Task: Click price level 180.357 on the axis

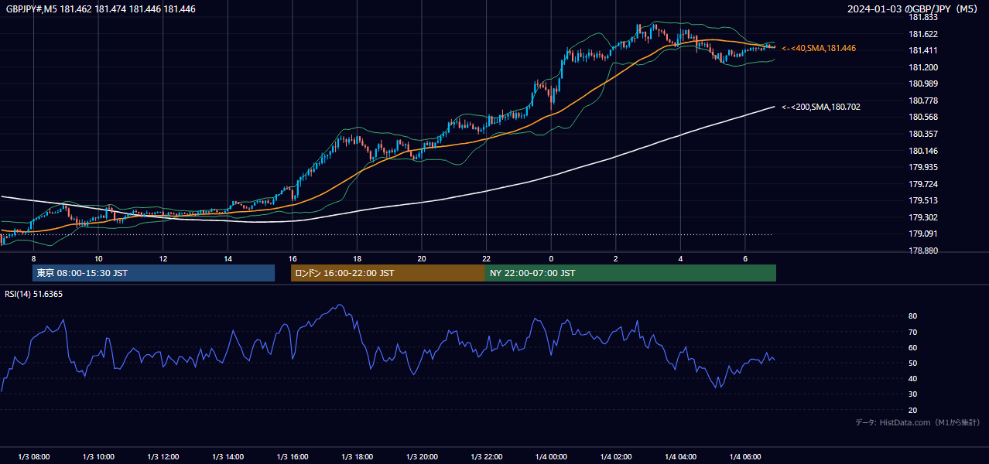Action: click(922, 134)
